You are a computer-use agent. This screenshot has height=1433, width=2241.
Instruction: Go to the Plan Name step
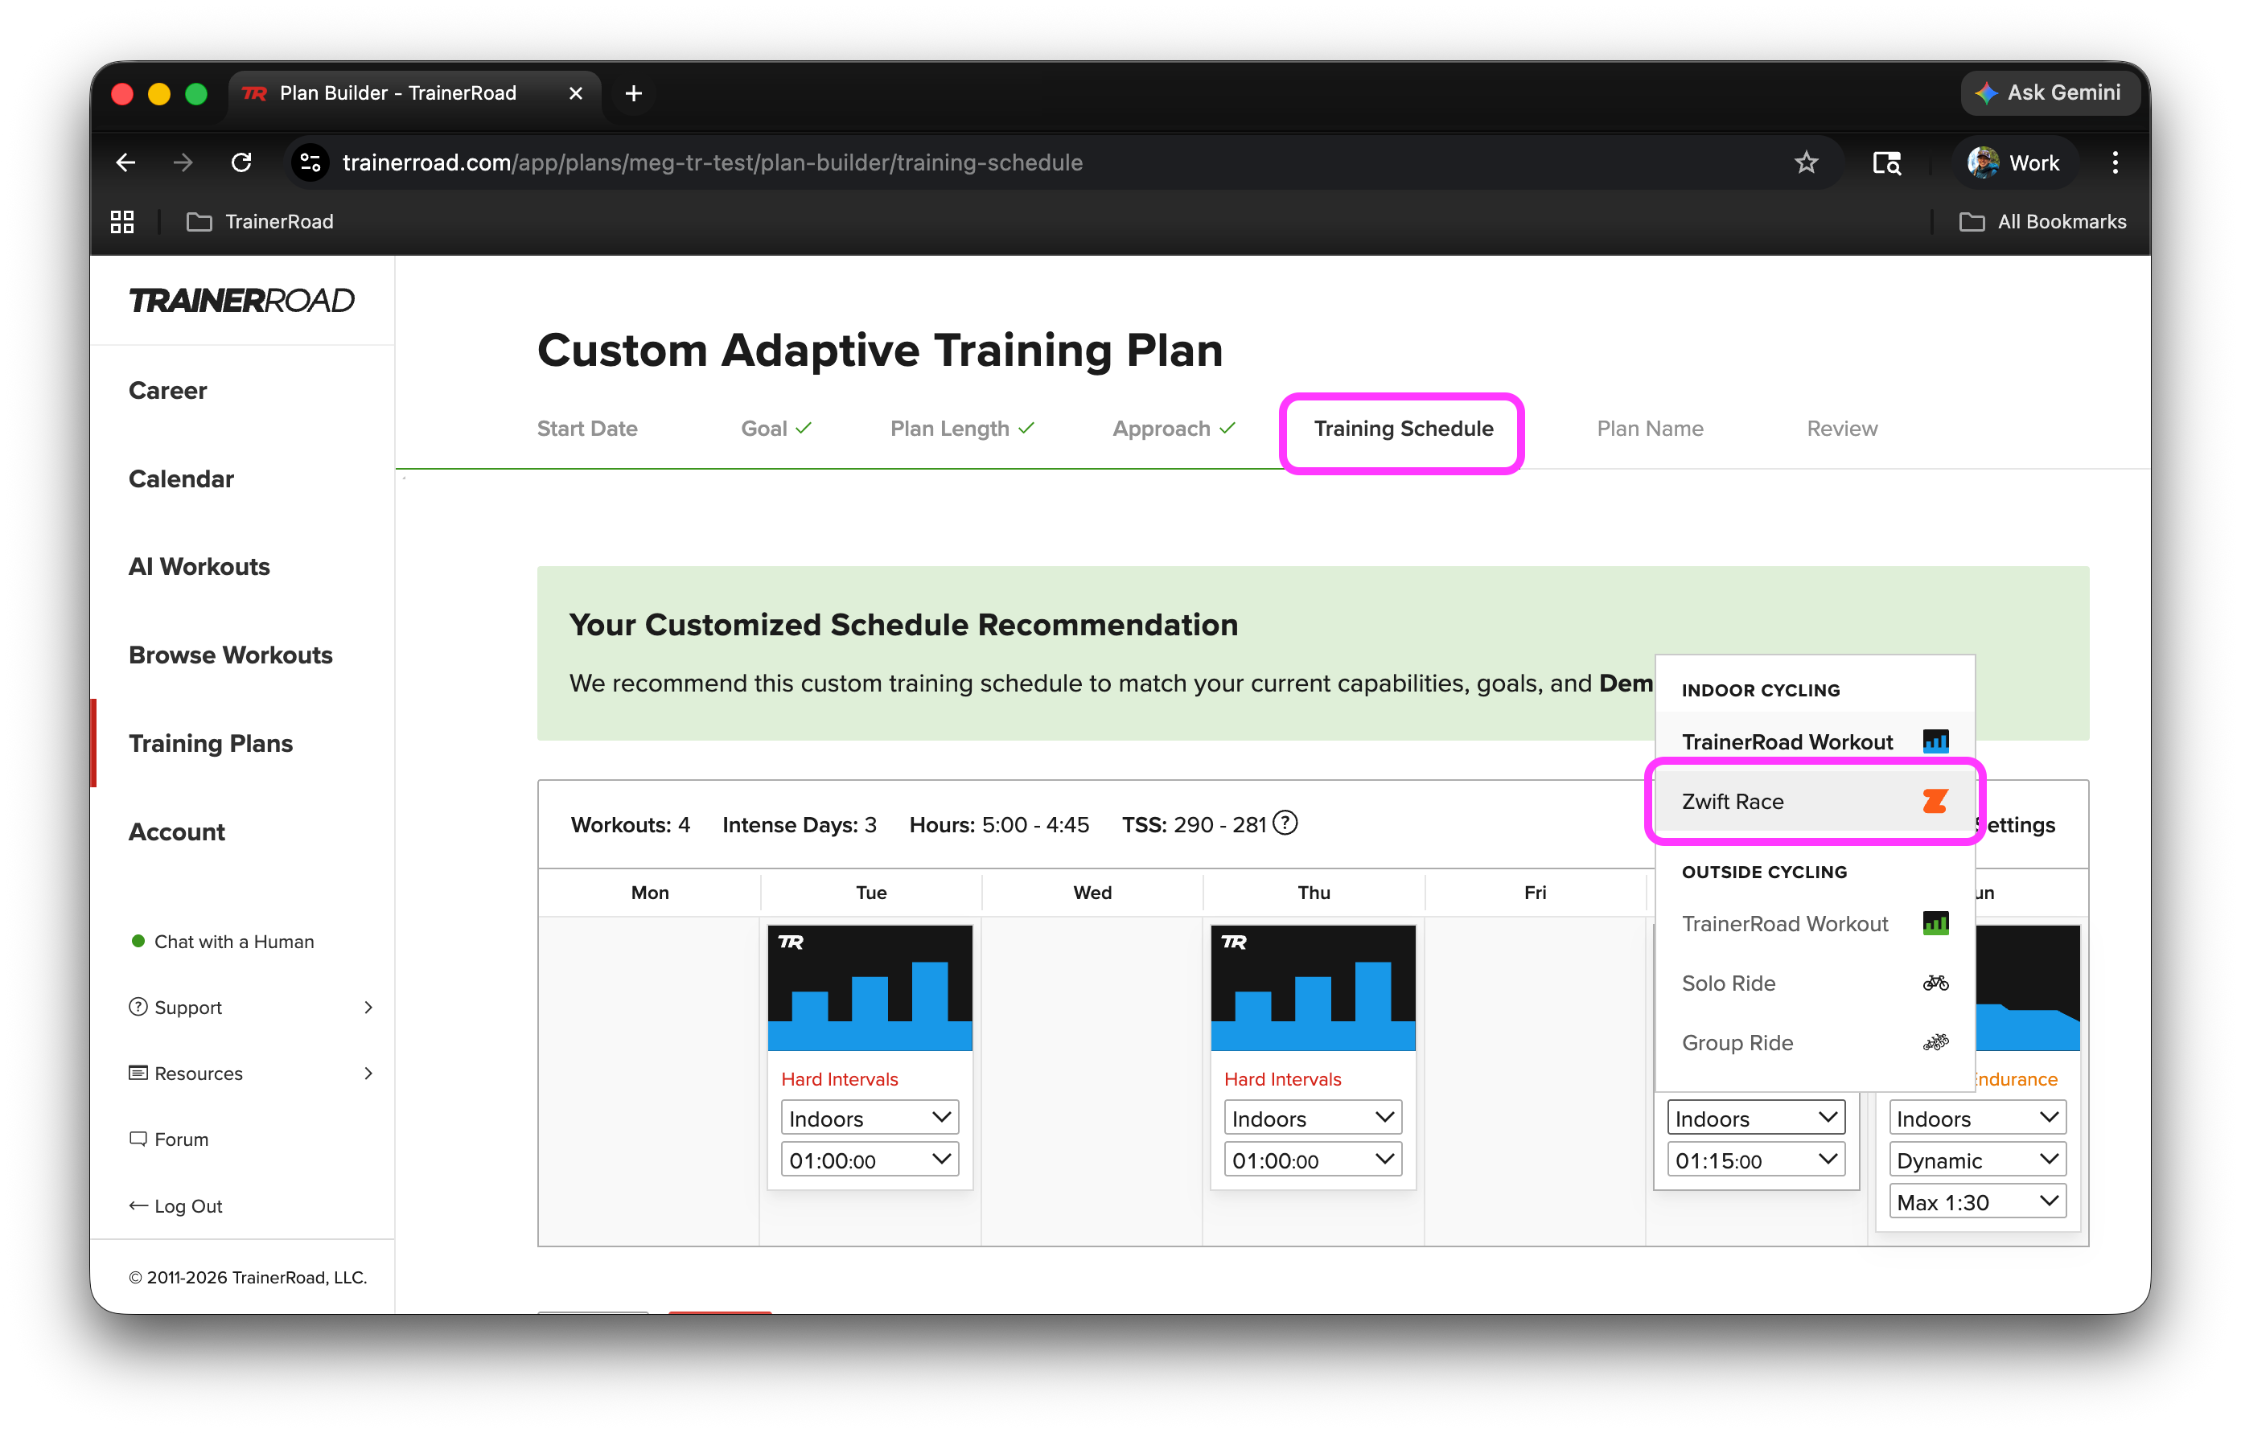point(1650,429)
